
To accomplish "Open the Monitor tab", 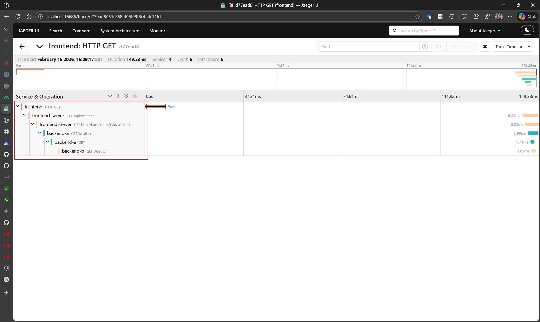I will (157, 31).
